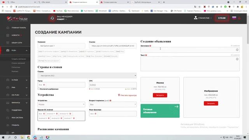249x140 pixels.
Task: Click the user profile avatar icon
Action: pos(195,18)
